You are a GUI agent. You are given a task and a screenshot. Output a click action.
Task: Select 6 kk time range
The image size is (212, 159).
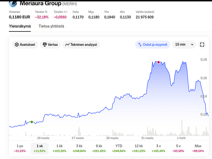99,148
